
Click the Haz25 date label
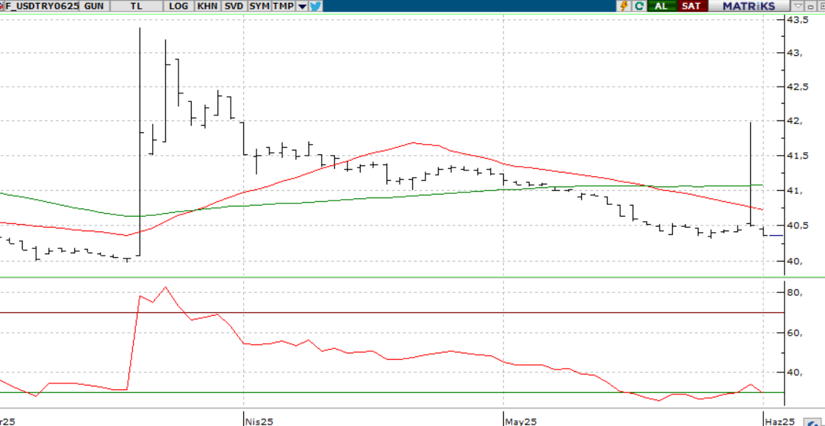pyautogui.click(x=780, y=422)
